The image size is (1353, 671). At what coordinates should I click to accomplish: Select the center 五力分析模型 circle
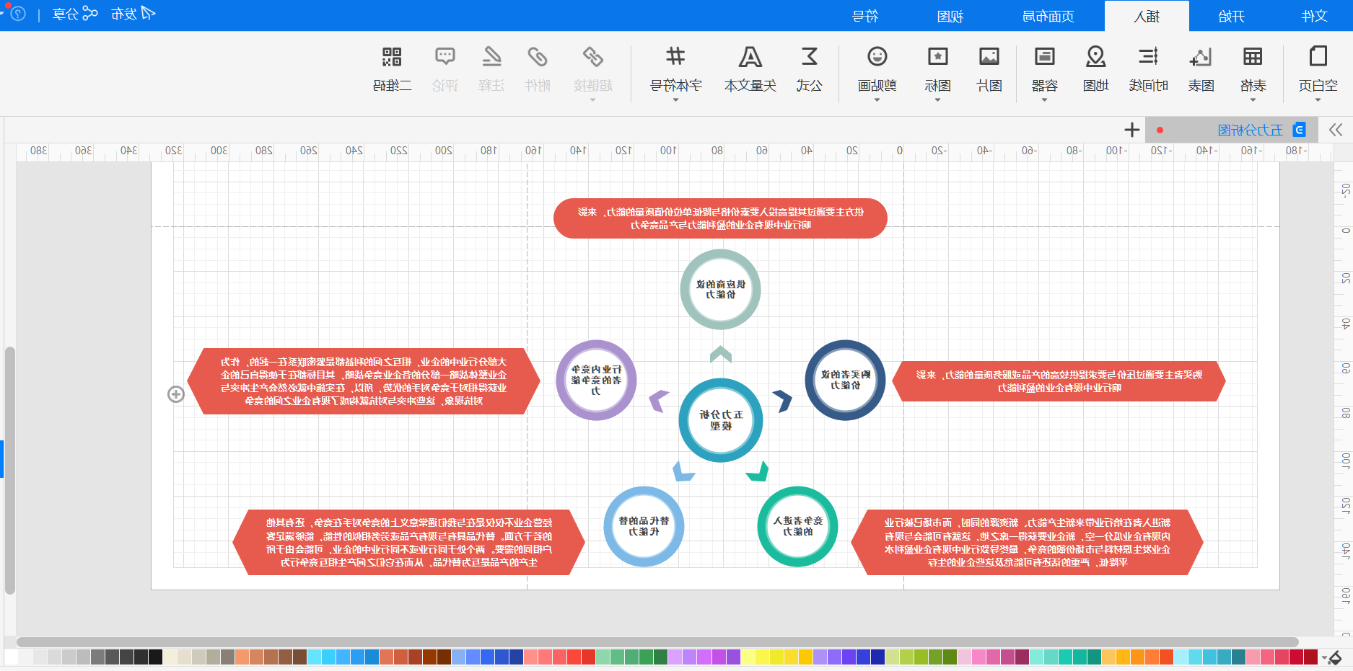pyautogui.click(x=721, y=420)
